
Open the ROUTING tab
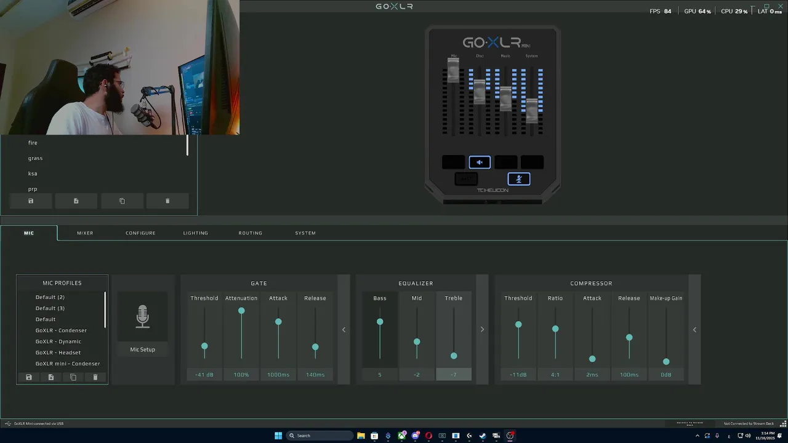coord(251,233)
